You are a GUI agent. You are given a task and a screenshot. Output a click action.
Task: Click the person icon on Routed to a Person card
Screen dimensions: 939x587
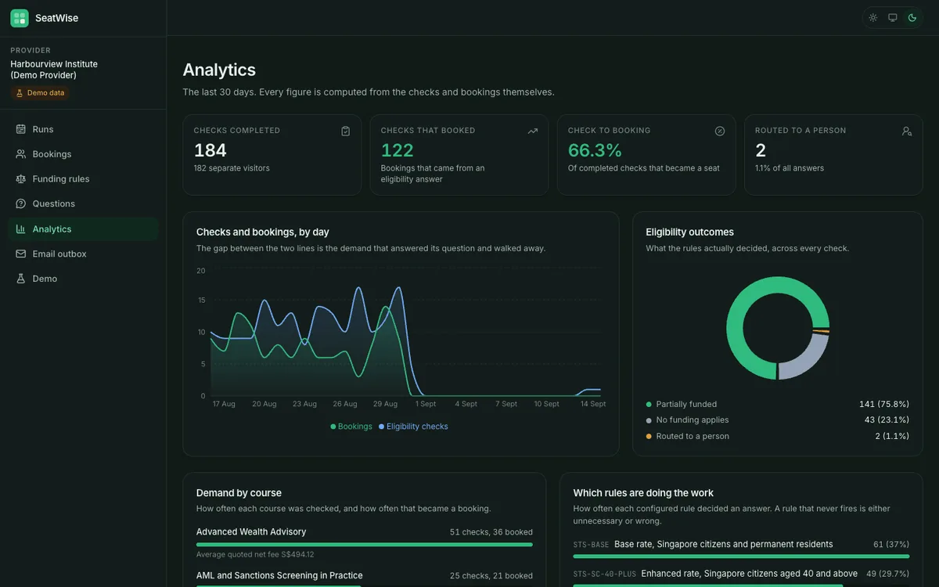click(907, 131)
